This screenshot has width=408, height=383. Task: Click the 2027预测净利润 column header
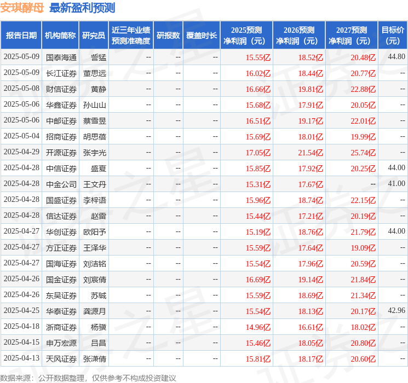tap(351, 36)
